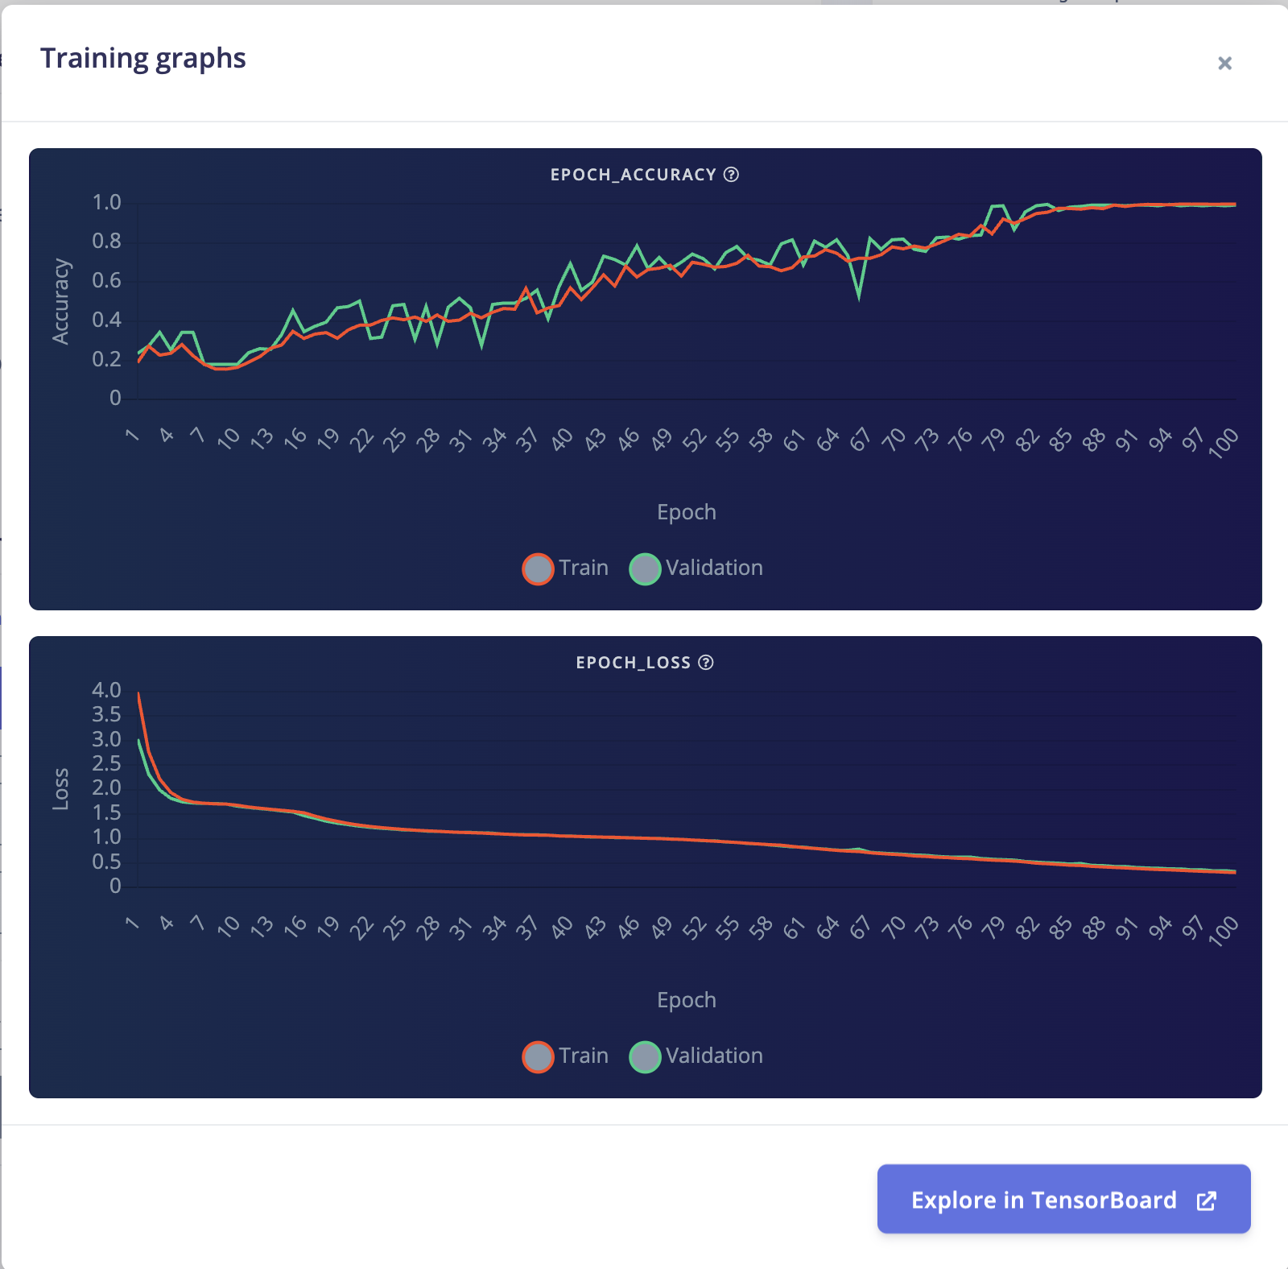
Task: Click the close X icon of the dialog
Action: tap(1224, 62)
